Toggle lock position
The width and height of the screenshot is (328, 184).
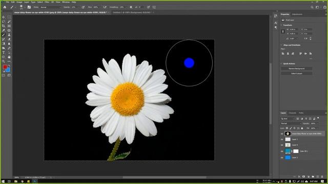294,128
